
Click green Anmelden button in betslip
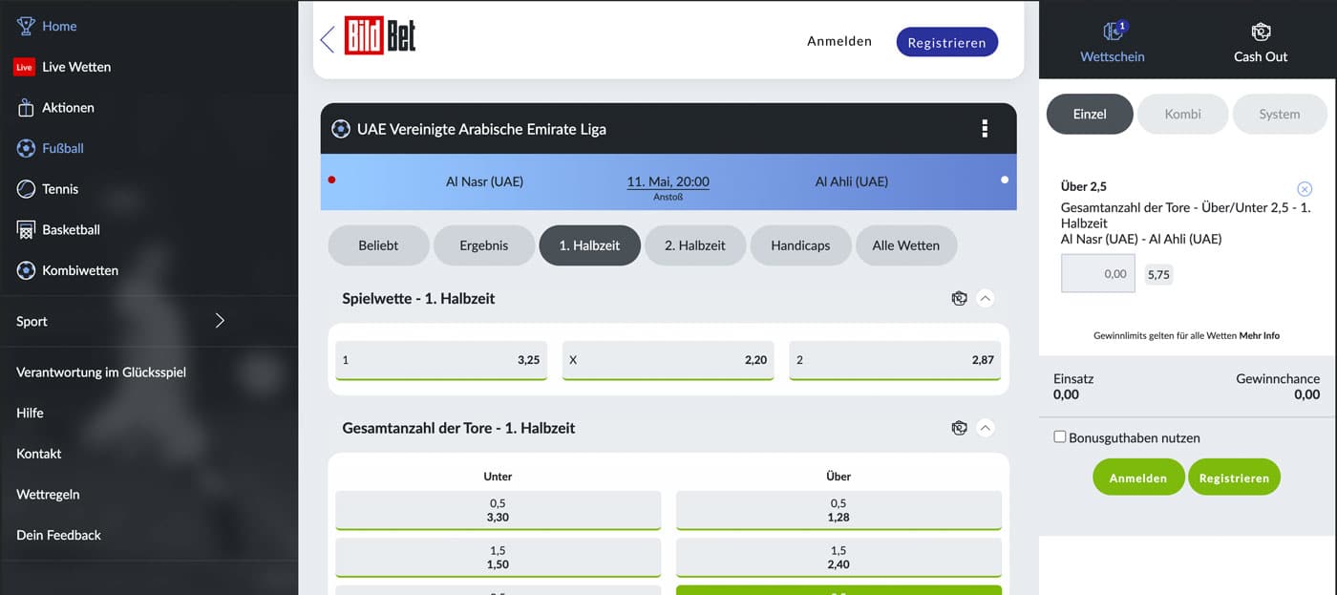(1138, 478)
